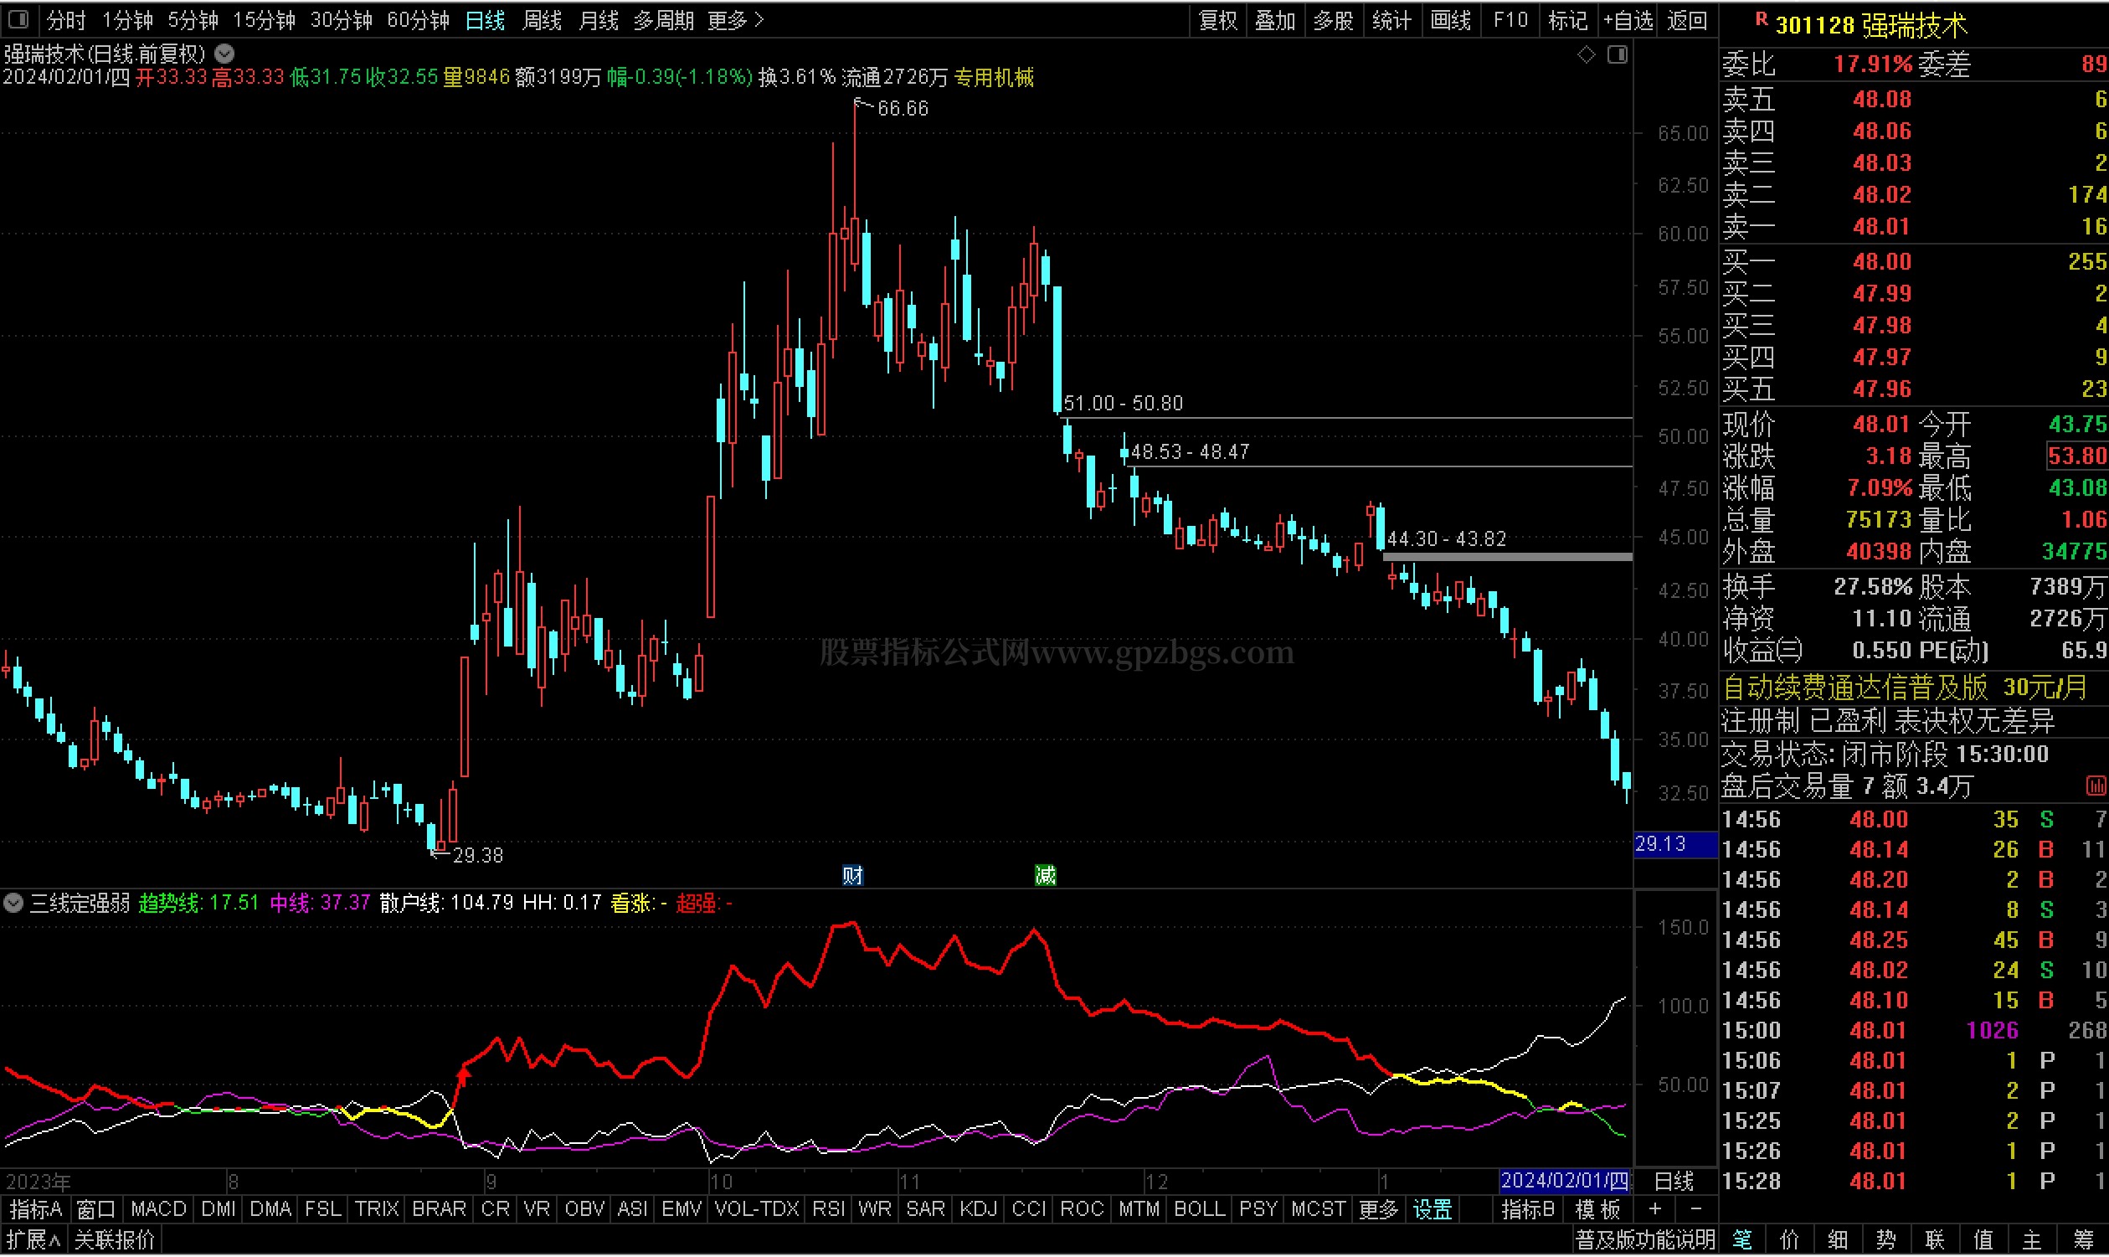2109x1257 pixels.
Task: Open the 指标A indicator menu
Action: (x=36, y=1209)
